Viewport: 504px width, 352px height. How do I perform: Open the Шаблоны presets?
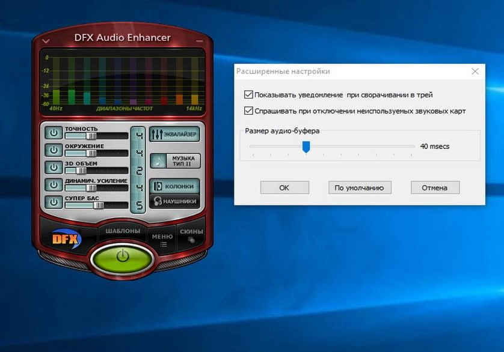tap(123, 231)
